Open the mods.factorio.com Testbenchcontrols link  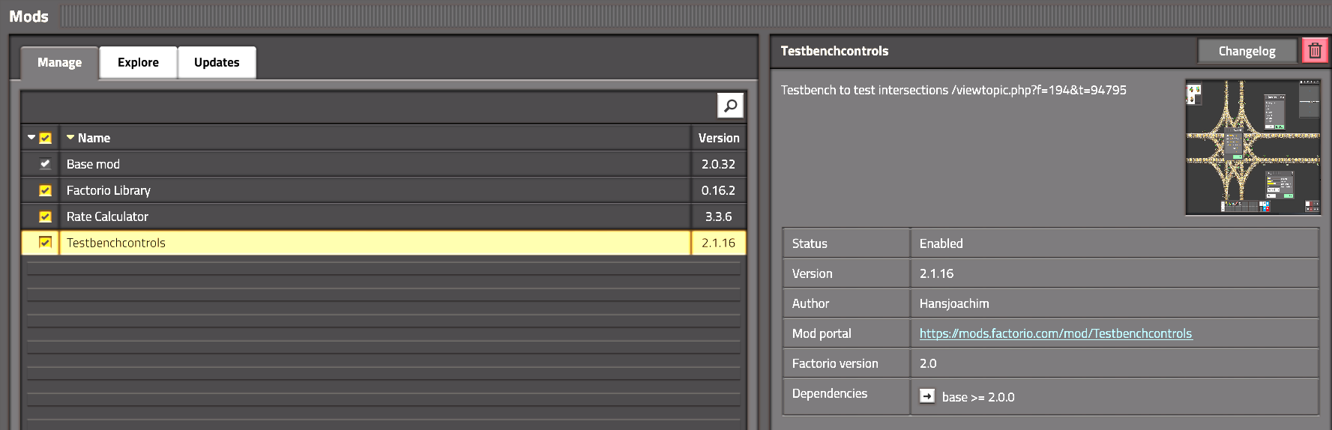coord(1055,333)
